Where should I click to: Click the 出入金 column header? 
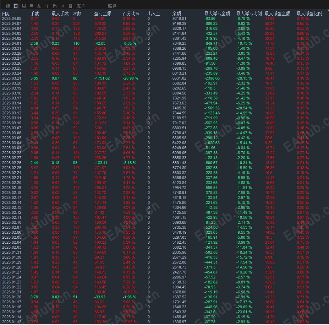[x=154, y=13]
